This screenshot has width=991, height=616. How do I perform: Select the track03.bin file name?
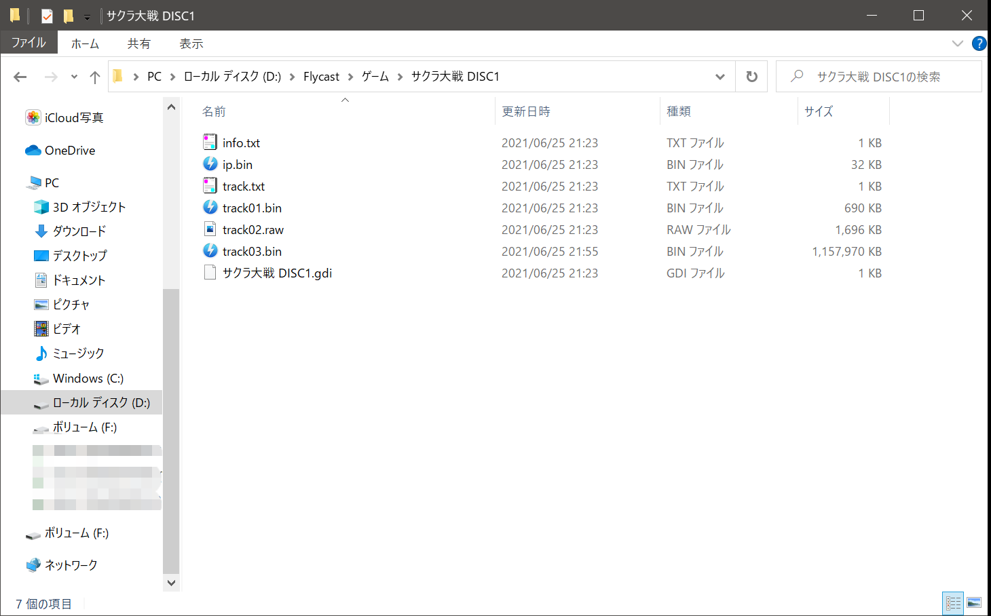point(252,251)
